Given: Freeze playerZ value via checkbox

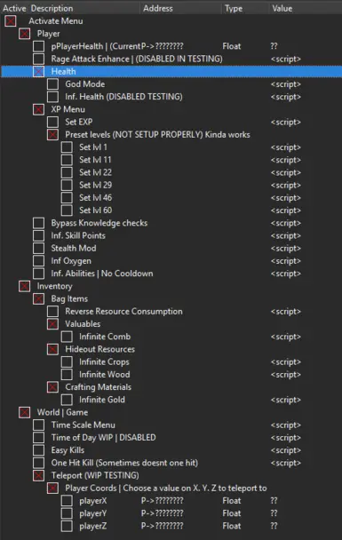Looking at the screenshot, I should click(67, 526).
